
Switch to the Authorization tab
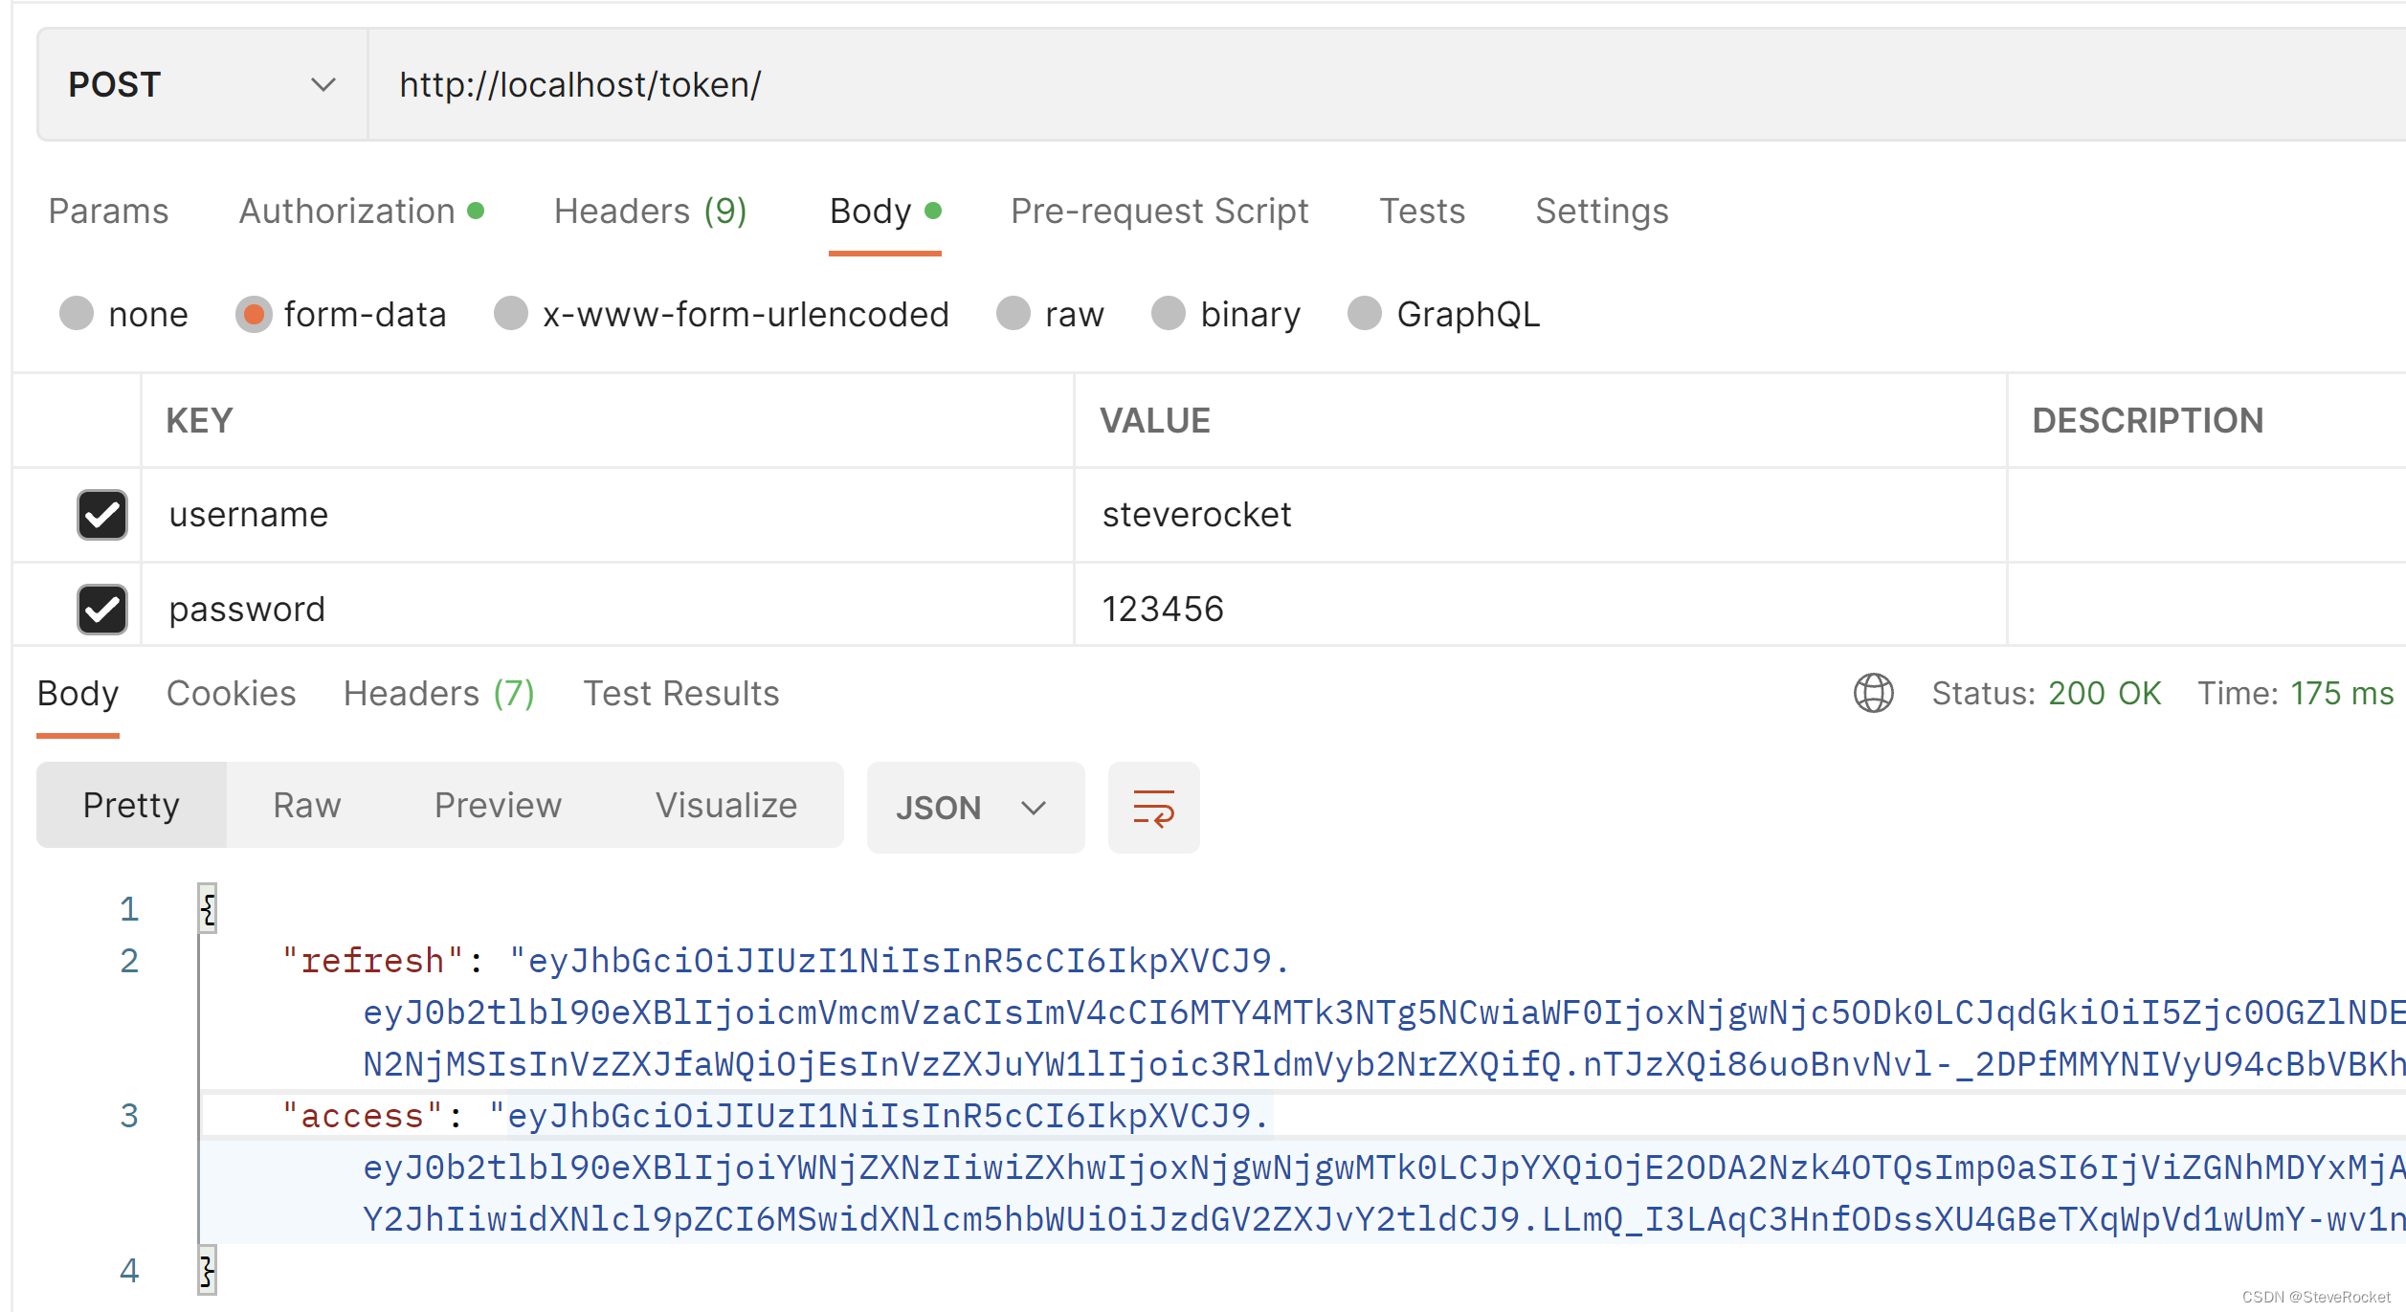coord(348,211)
